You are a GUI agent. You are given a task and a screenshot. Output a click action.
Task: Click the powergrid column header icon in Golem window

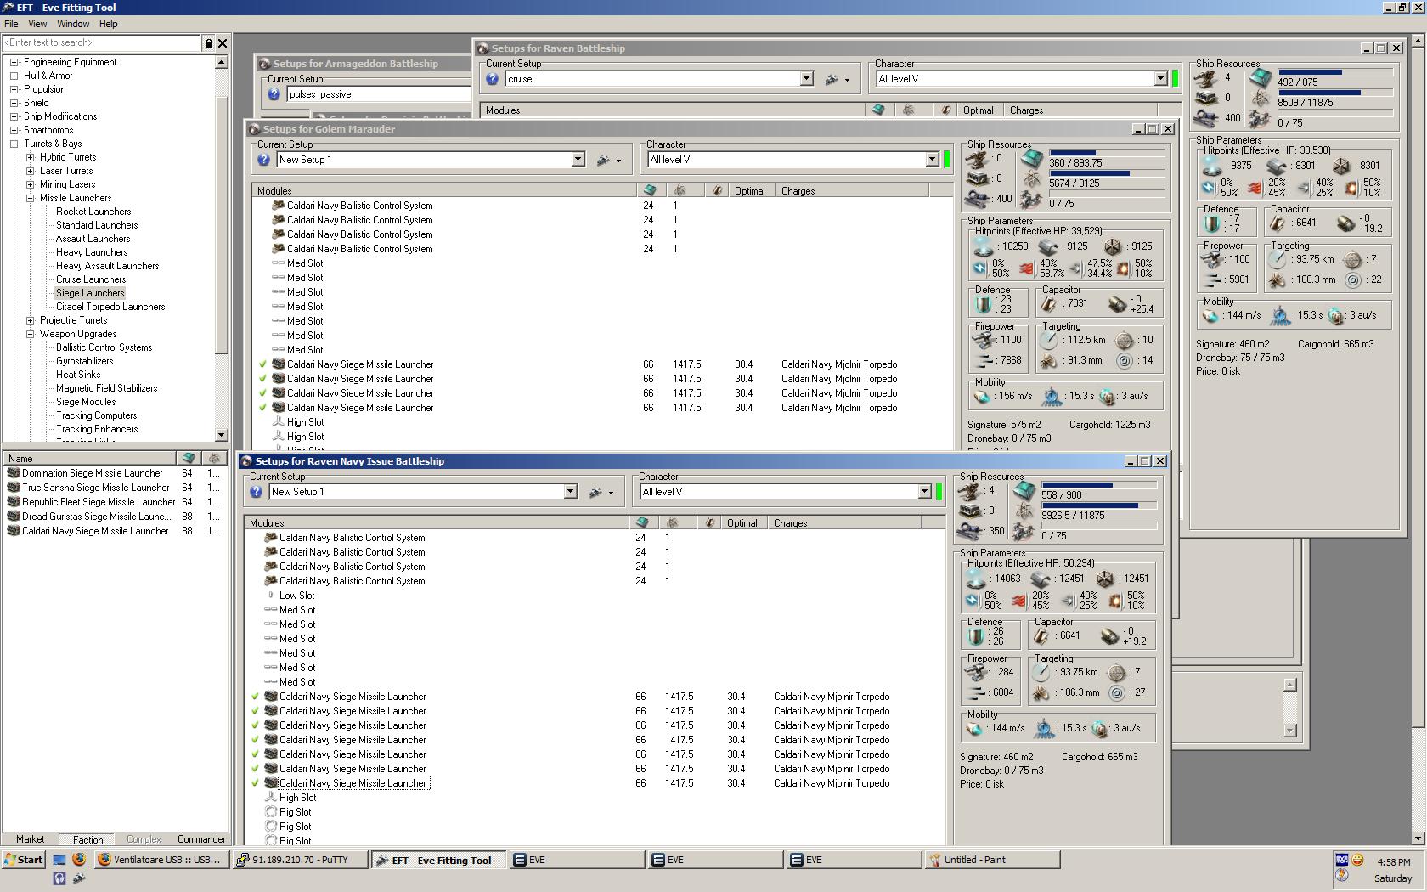(x=680, y=191)
